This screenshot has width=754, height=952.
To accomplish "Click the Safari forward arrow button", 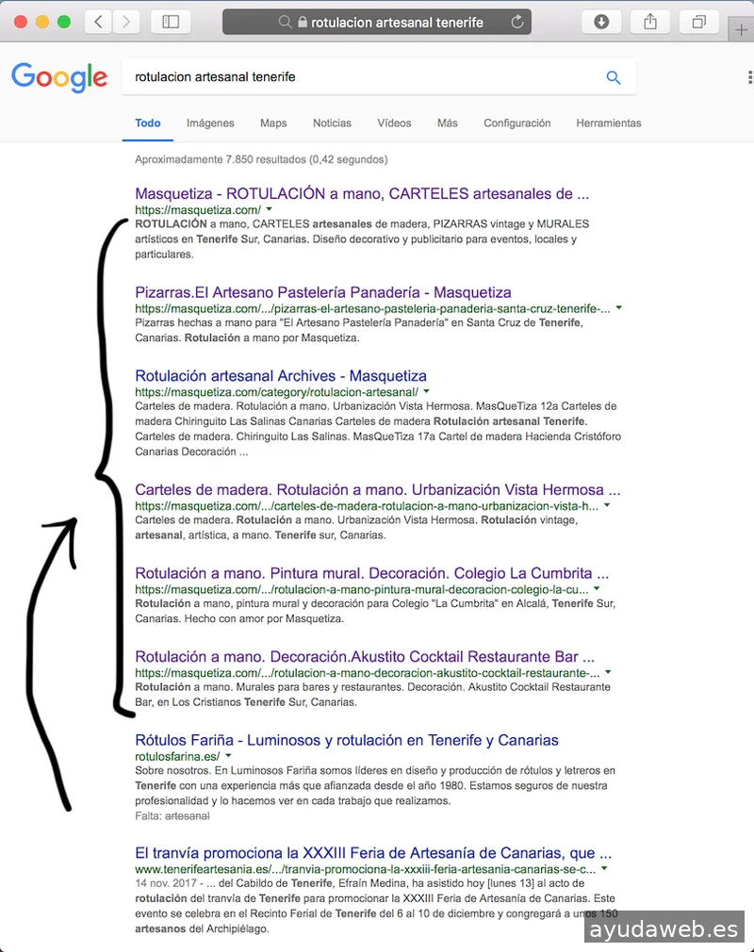I will coord(126,22).
